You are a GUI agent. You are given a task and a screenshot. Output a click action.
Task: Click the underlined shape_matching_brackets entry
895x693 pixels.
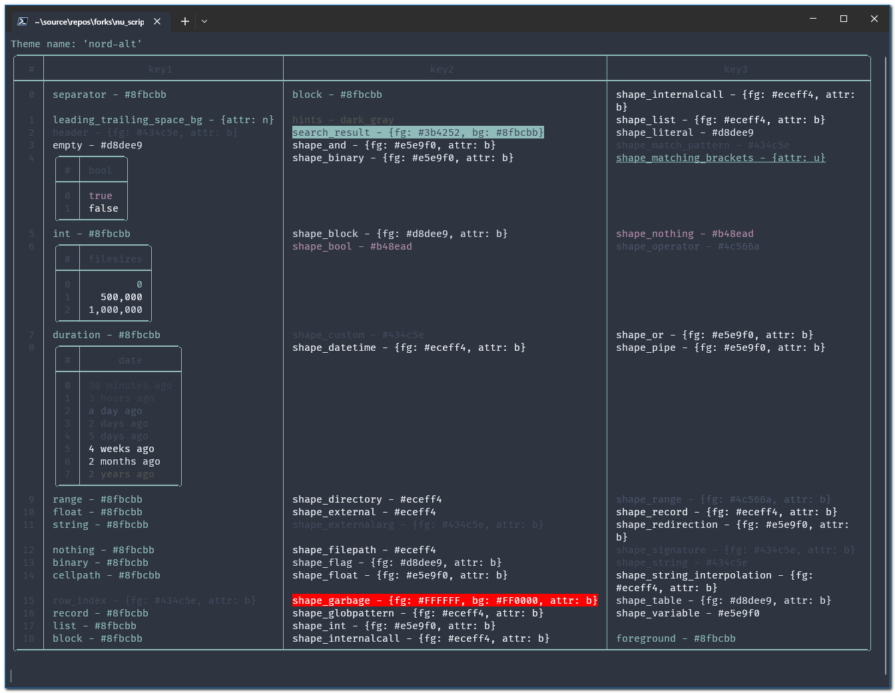(721, 158)
